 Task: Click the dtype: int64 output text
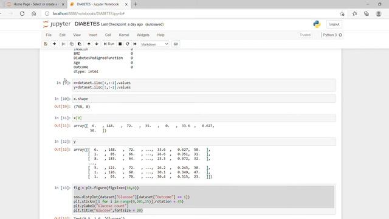(x=86, y=72)
